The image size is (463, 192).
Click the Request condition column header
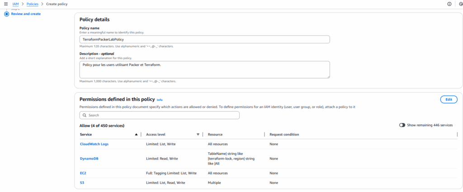tap(284, 135)
